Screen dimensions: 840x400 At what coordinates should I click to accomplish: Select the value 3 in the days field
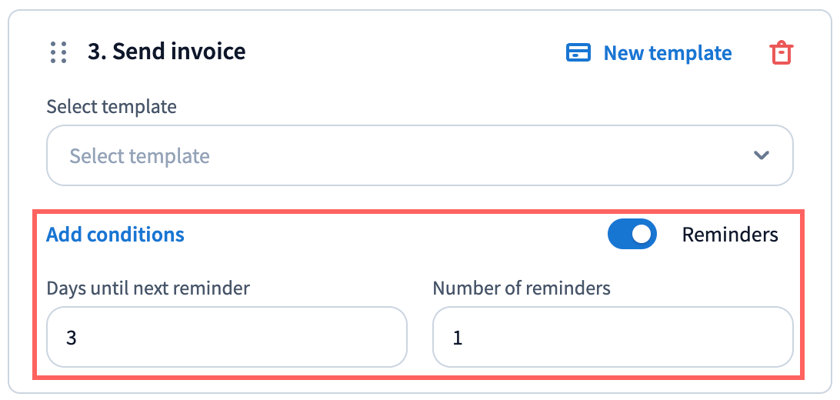[72, 338]
